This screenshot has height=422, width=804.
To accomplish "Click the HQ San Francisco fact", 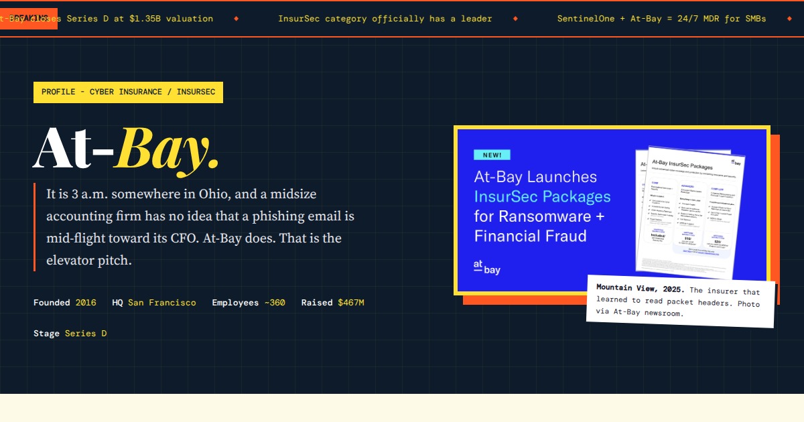I will [x=154, y=303].
